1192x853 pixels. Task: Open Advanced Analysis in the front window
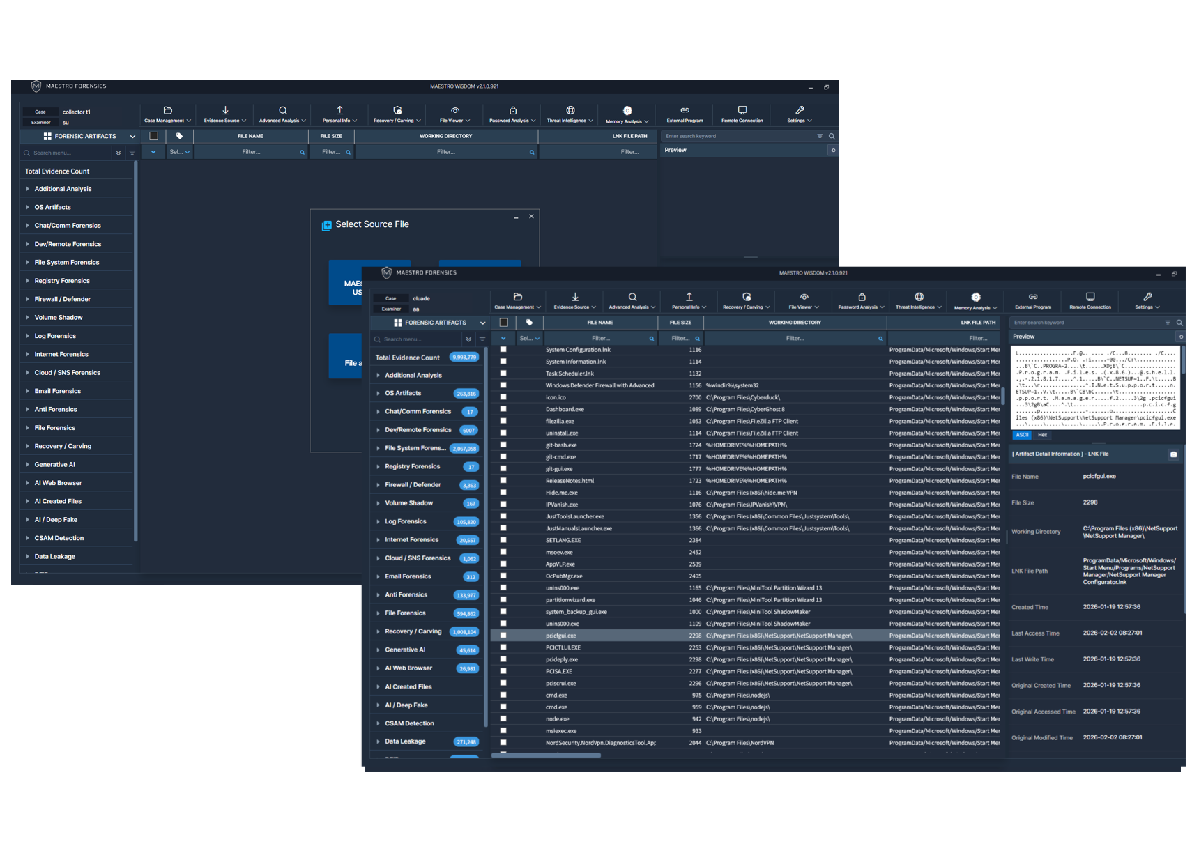pyautogui.click(x=632, y=301)
